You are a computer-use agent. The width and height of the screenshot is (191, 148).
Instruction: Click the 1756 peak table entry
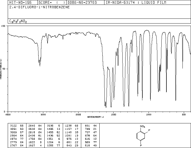coord(35,139)
